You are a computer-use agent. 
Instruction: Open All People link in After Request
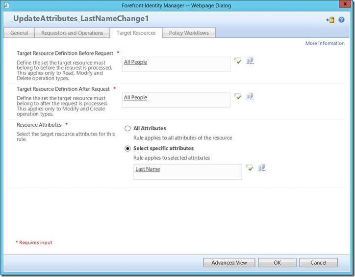click(x=135, y=97)
